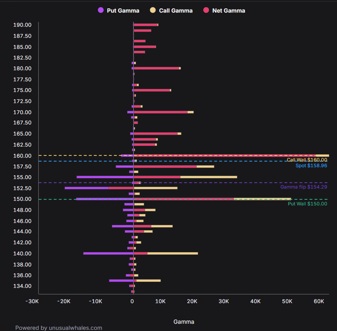Toggle the Call Gamma legend entry

(x=171, y=11)
